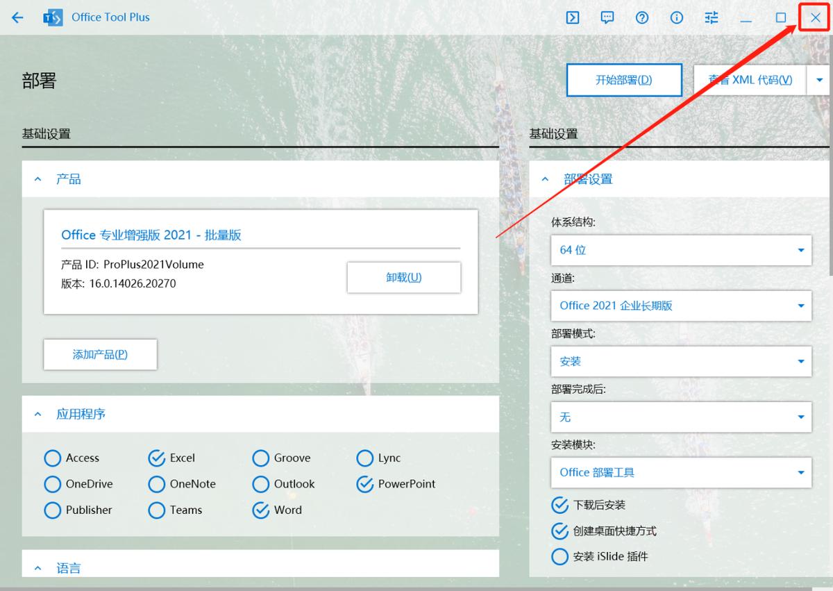Enable 安装 iSlide 插件 option

coord(560,556)
